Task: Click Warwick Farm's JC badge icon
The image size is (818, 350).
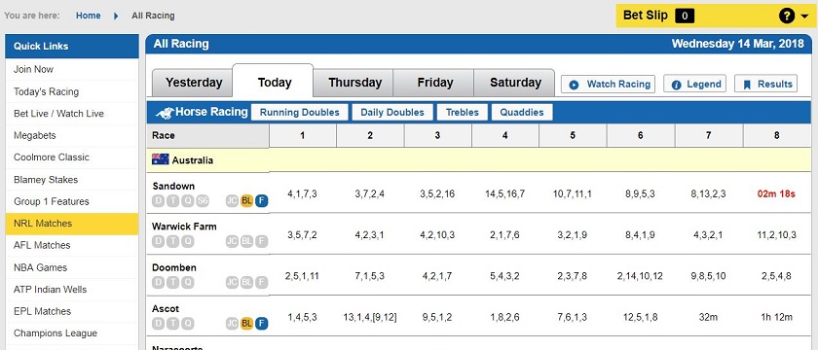Action: click(232, 241)
